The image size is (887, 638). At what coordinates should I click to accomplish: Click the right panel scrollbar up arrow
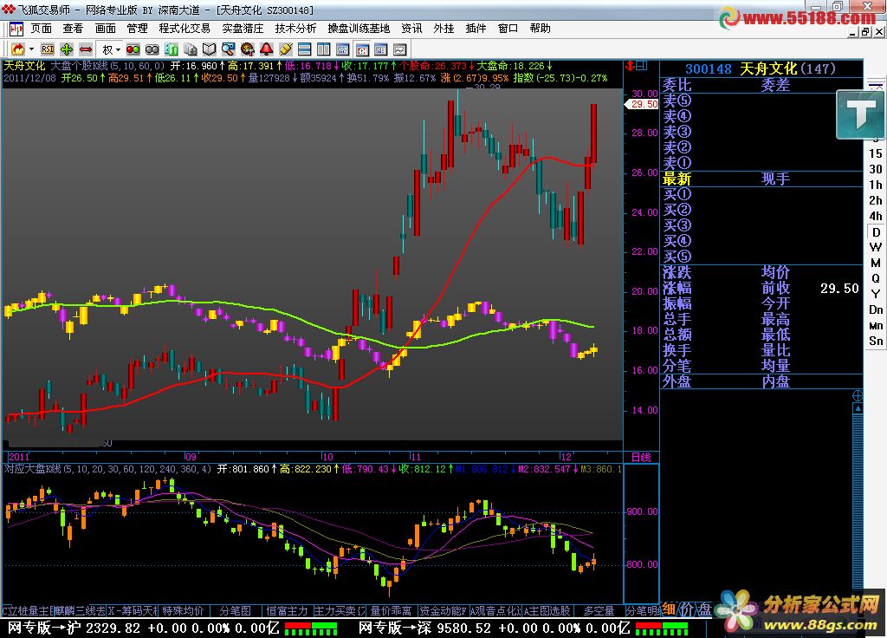point(858,408)
